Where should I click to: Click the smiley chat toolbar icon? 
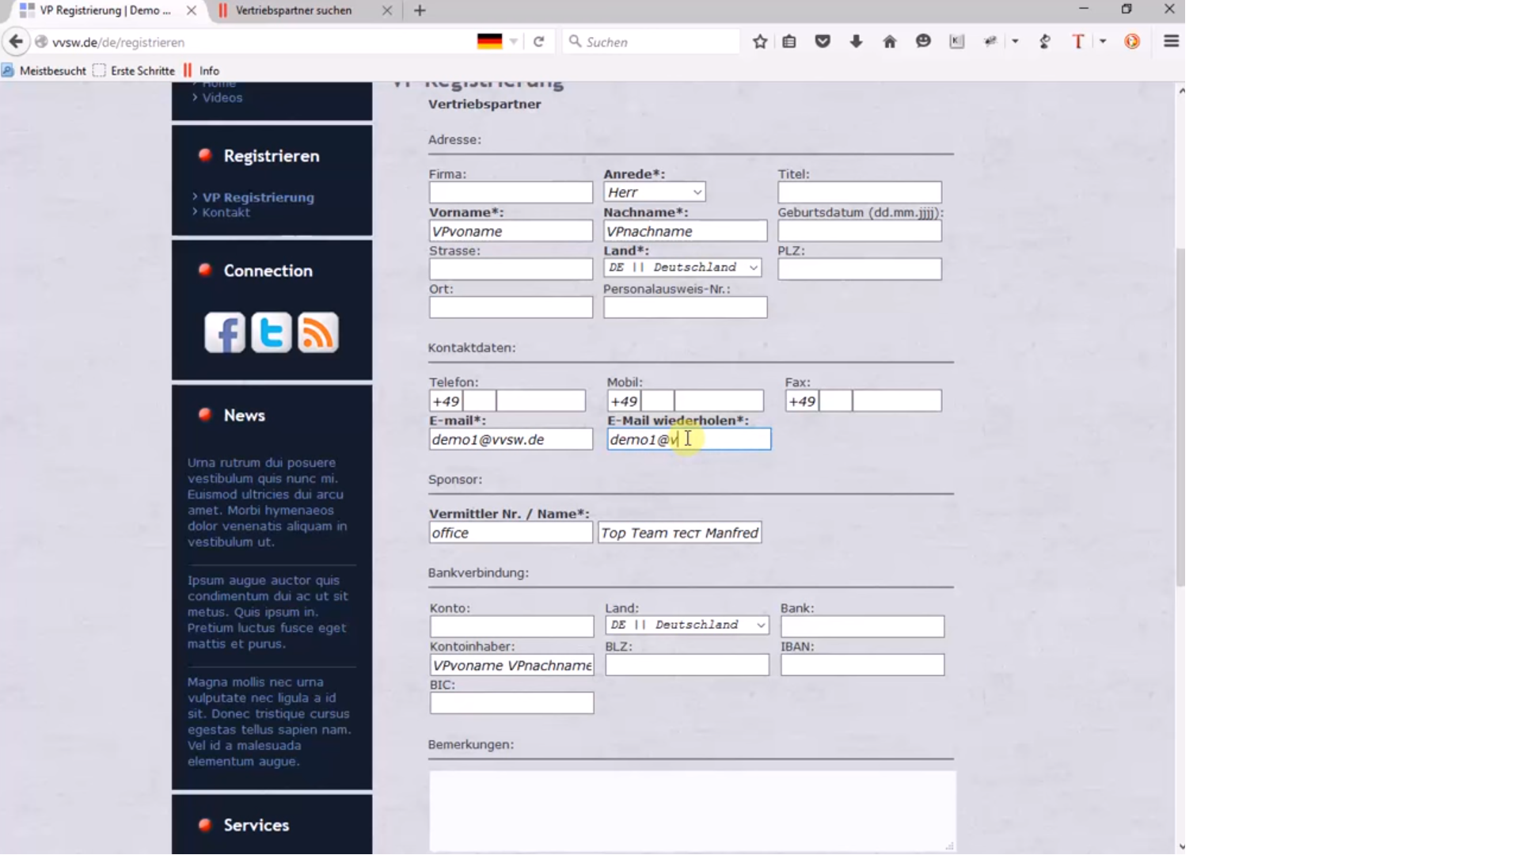click(x=923, y=41)
